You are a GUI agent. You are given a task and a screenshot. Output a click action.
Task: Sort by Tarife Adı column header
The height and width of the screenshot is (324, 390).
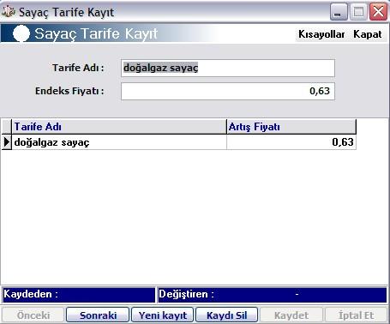click(x=119, y=127)
